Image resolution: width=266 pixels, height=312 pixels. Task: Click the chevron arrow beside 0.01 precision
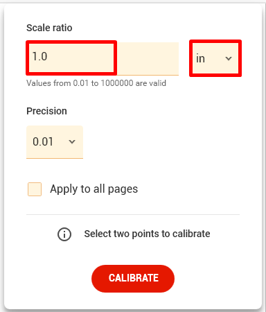tap(72, 141)
